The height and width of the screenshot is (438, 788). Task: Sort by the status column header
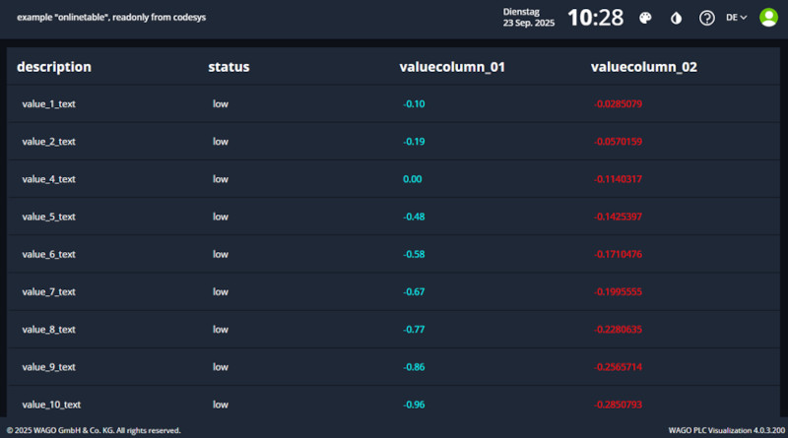[x=229, y=67]
